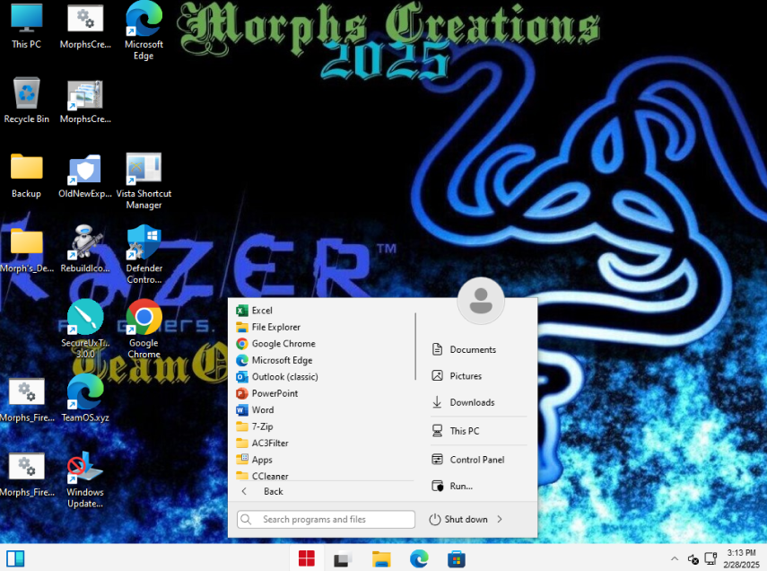Click the network tray icon
Screen dimensions: 767x571
tap(710, 558)
